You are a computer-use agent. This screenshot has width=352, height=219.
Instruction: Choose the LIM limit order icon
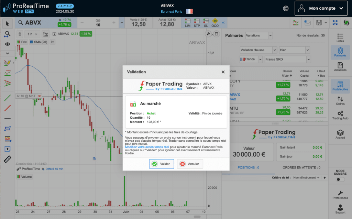pos(188,23)
